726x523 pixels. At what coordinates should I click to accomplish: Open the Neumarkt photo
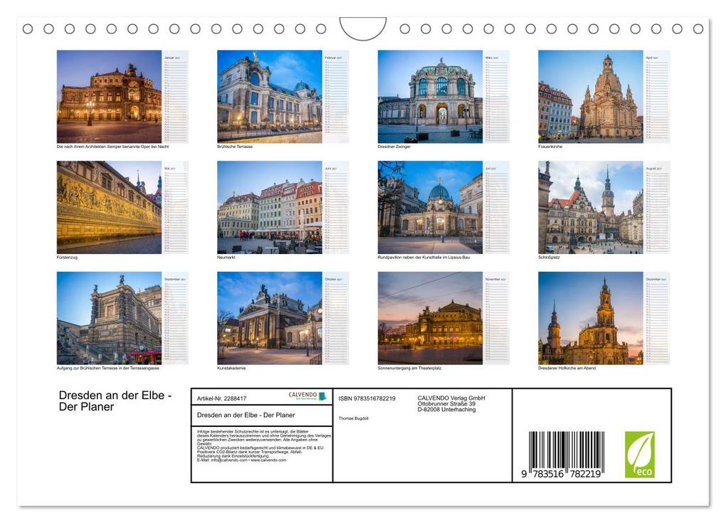270,207
